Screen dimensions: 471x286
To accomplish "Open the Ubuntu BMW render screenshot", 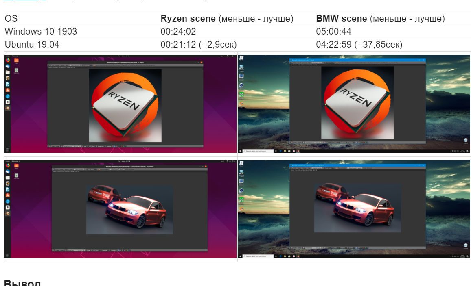I will point(120,209).
